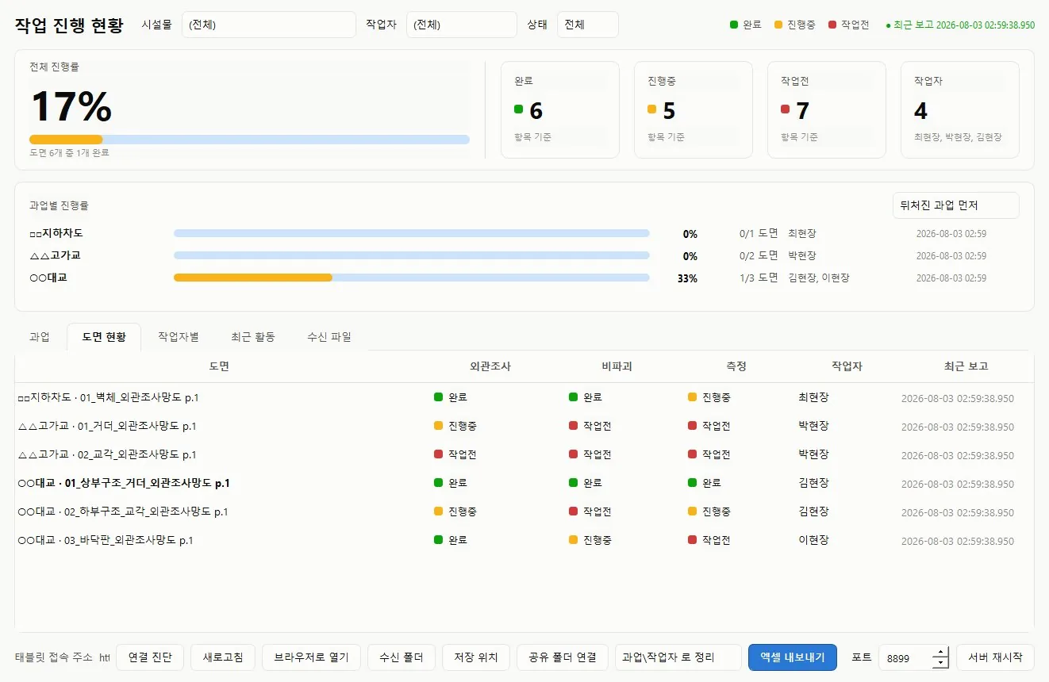Click the 연결 진단 button

(150, 657)
